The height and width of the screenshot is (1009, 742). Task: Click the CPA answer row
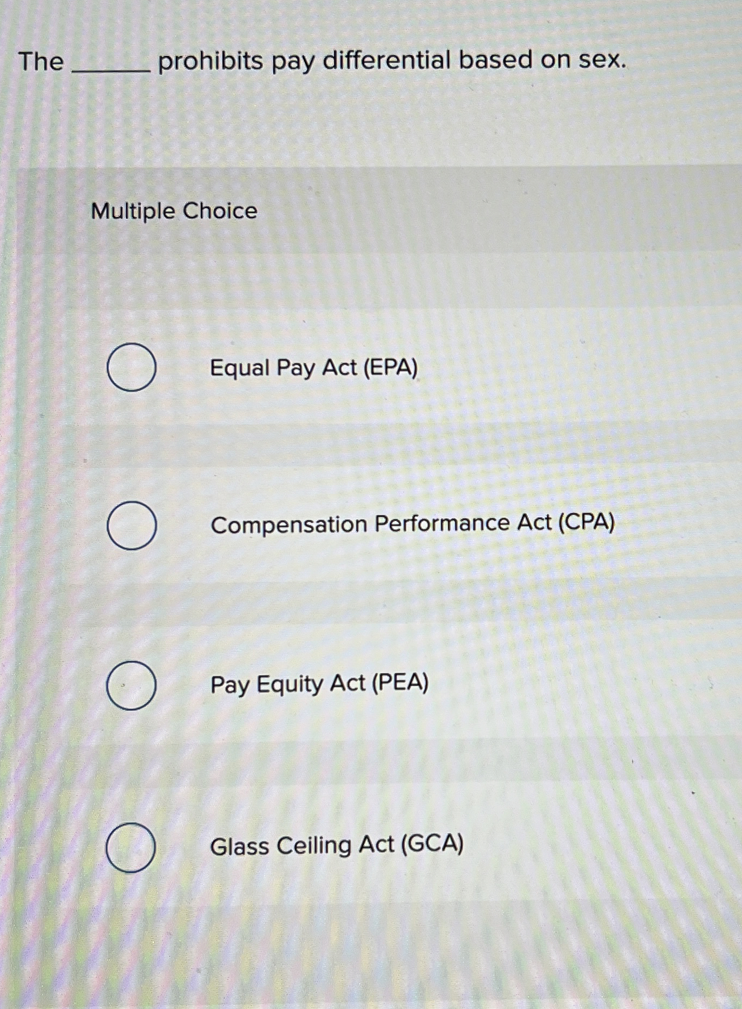coord(325,525)
